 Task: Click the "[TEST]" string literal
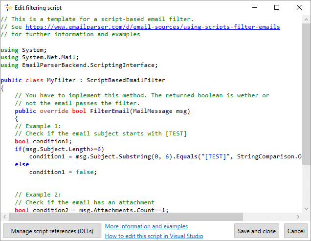216,156
